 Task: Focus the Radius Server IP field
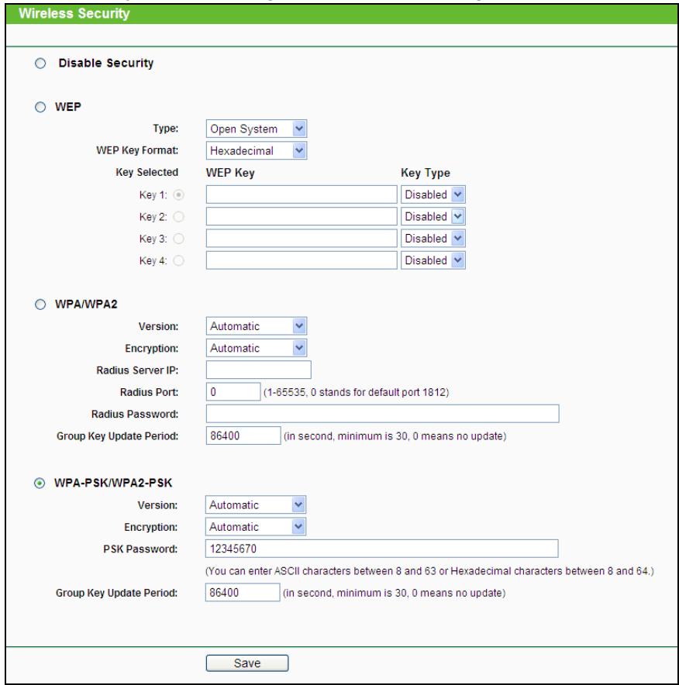coord(258,370)
